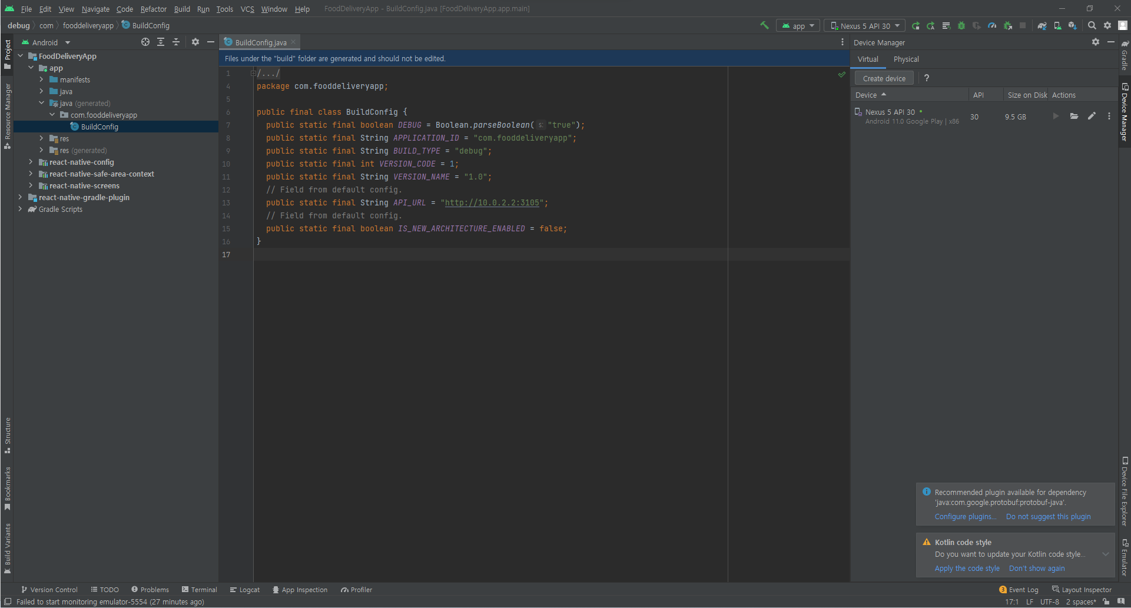This screenshot has width=1131, height=608.
Task: Click the Make Project hammer icon
Action: click(764, 25)
